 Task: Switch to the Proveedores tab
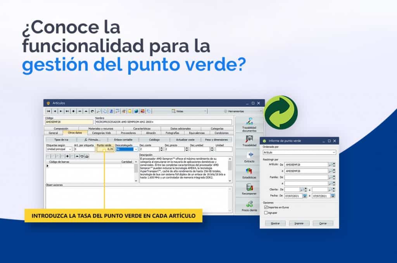click(x=128, y=133)
